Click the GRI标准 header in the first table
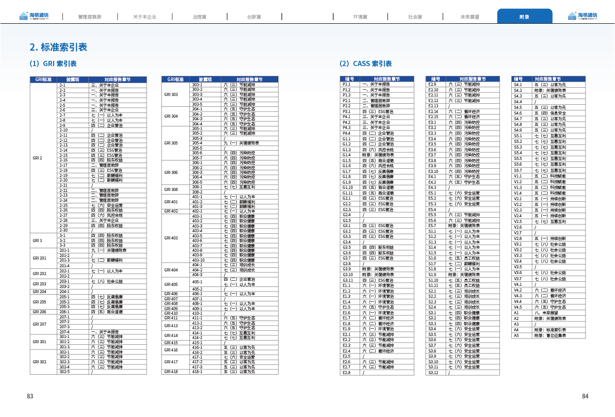 [x=43, y=79]
